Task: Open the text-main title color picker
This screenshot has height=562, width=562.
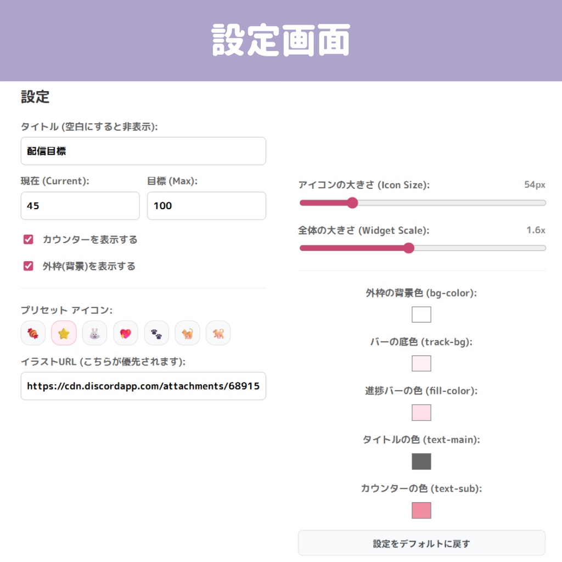Action: click(x=422, y=462)
